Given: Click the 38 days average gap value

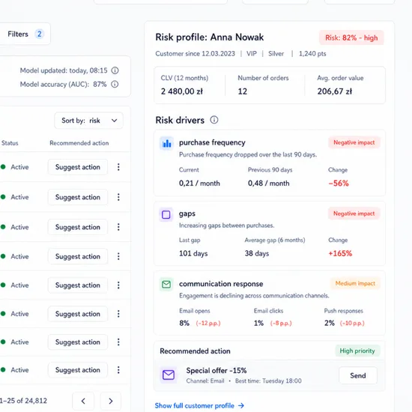Looking at the screenshot, I should pyautogui.click(x=257, y=253).
